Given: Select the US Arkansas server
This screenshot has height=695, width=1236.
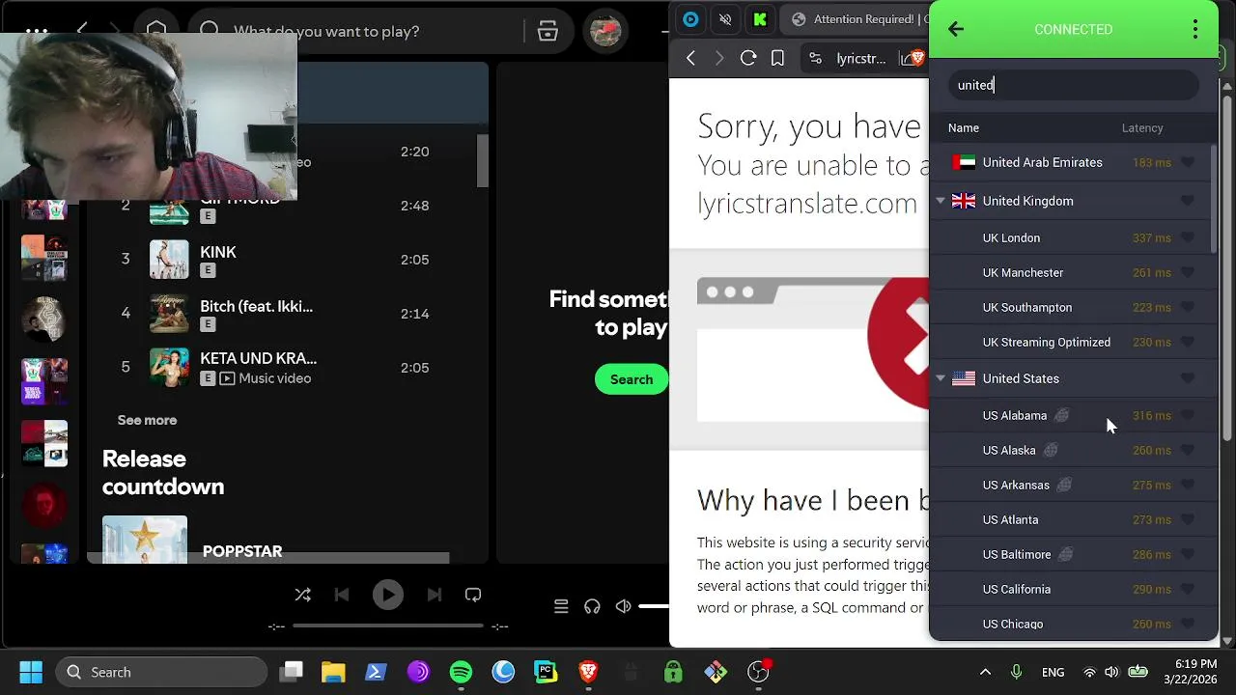Looking at the screenshot, I should 1072,485.
